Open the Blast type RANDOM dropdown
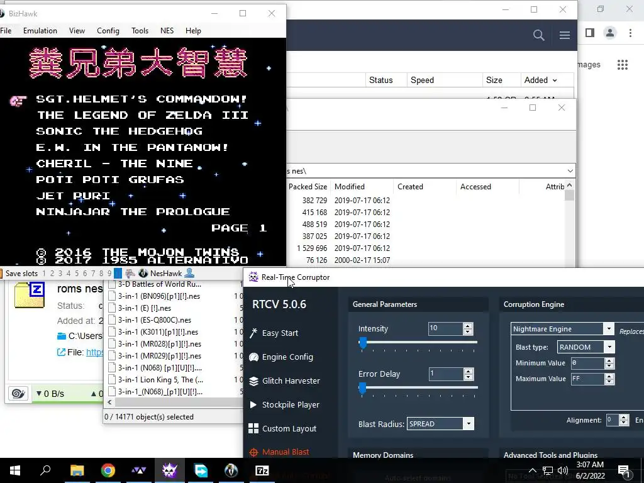This screenshot has width=644, height=483. [x=609, y=347]
